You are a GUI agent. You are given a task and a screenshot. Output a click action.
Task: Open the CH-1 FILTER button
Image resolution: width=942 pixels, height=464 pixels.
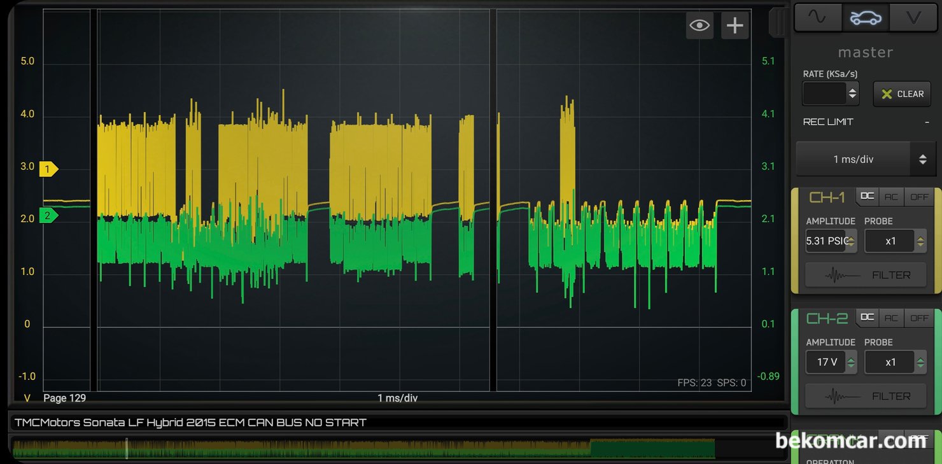coord(866,275)
